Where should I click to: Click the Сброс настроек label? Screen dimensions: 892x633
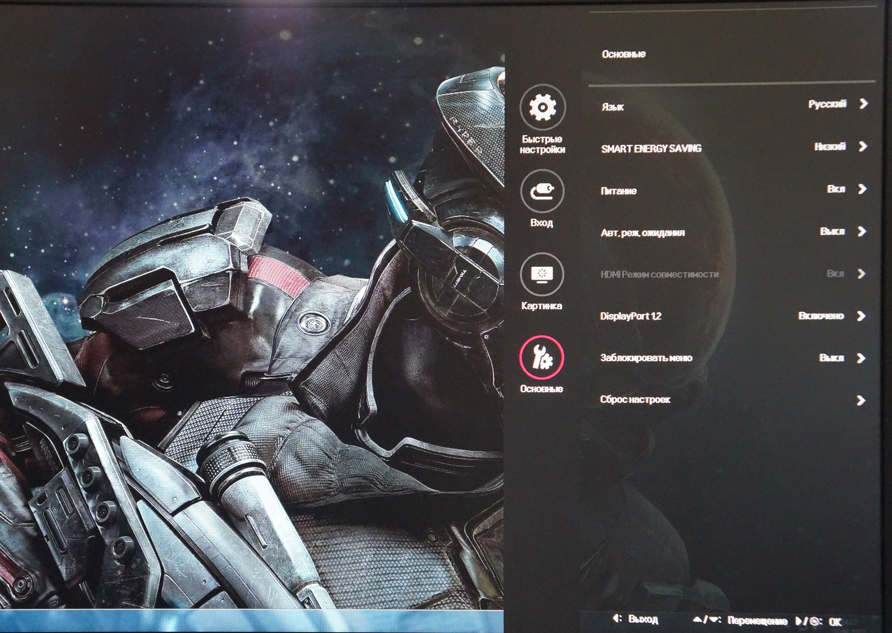(635, 399)
